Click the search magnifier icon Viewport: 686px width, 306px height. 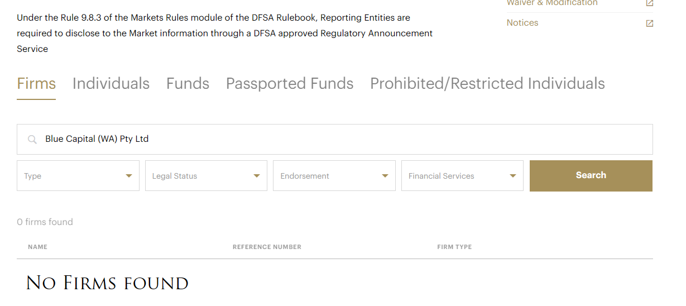pyautogui.click(x=32, y=140)
